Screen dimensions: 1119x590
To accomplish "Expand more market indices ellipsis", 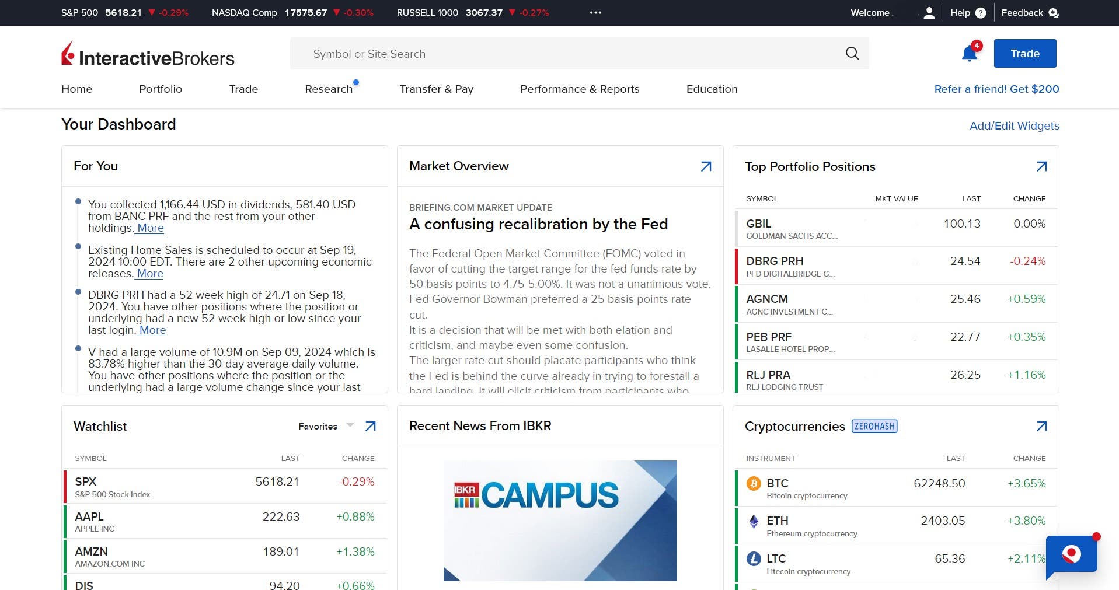I will 595,13.
